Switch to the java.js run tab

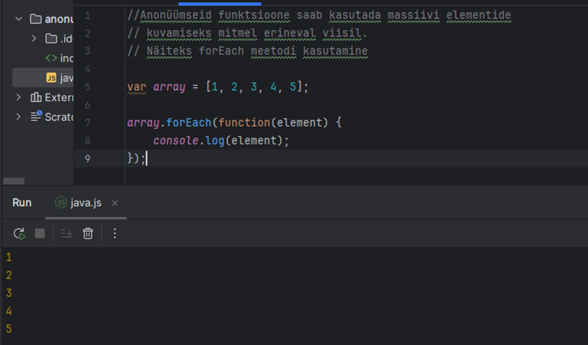[86, 203]
